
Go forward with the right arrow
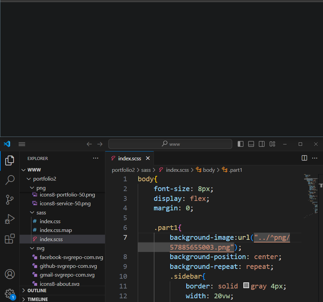click(x=100, y=144)
